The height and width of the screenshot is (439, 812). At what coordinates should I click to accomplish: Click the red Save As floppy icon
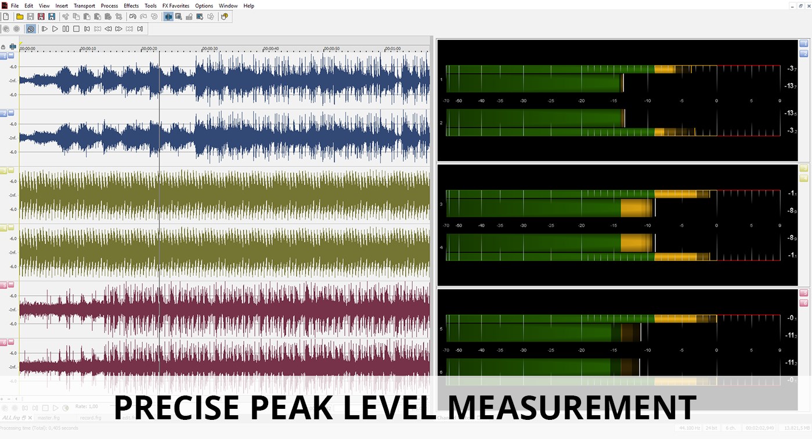click(41, 17)
